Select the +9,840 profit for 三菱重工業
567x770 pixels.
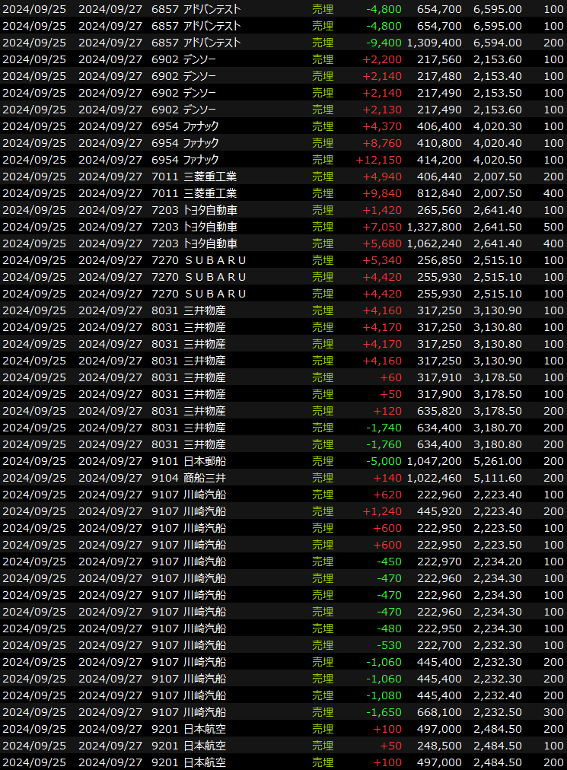point(381,193)
